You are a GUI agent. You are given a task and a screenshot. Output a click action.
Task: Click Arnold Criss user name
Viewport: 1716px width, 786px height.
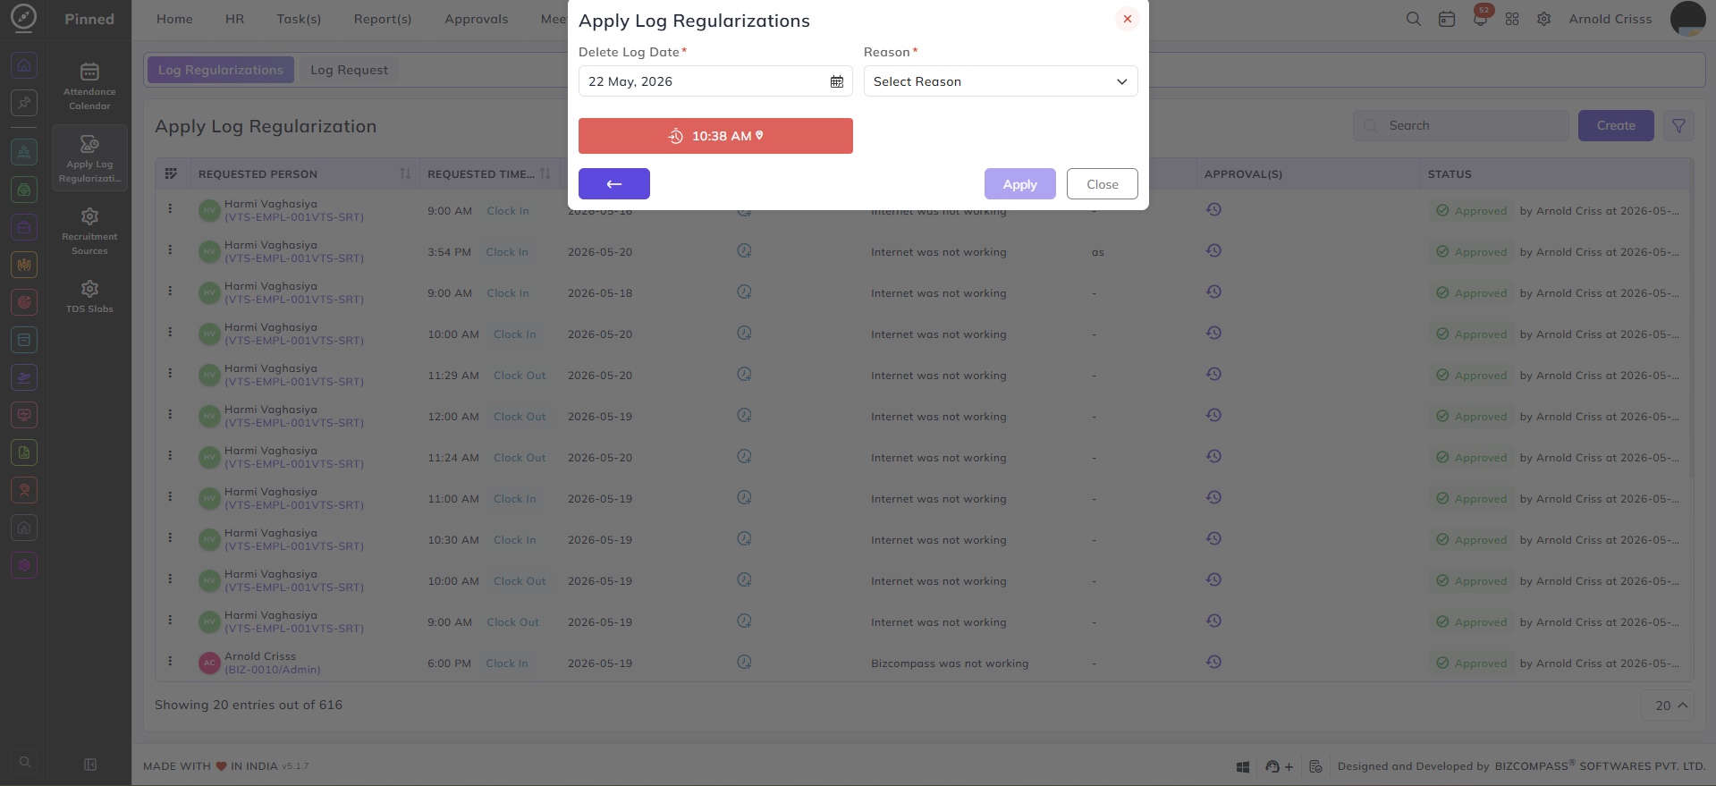tap(1610, 19)
